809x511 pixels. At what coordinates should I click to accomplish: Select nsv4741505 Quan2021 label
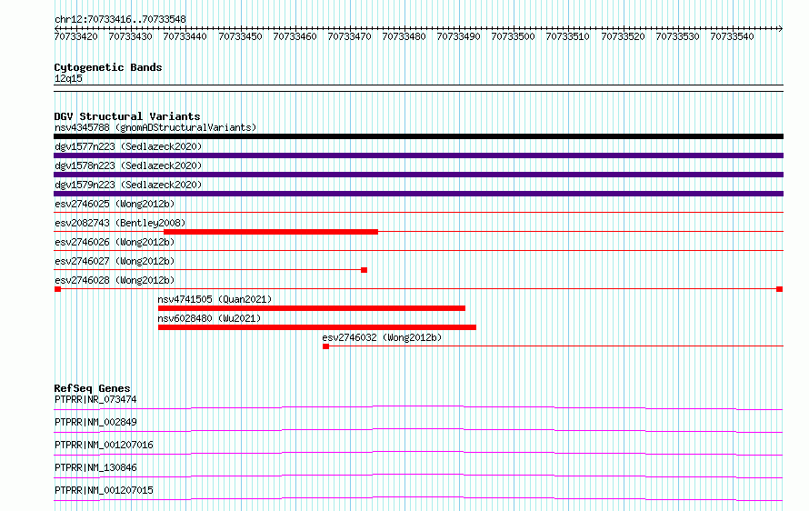[x=215, y=299]
